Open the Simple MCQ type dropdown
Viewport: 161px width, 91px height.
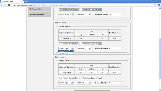coord(66,14)
